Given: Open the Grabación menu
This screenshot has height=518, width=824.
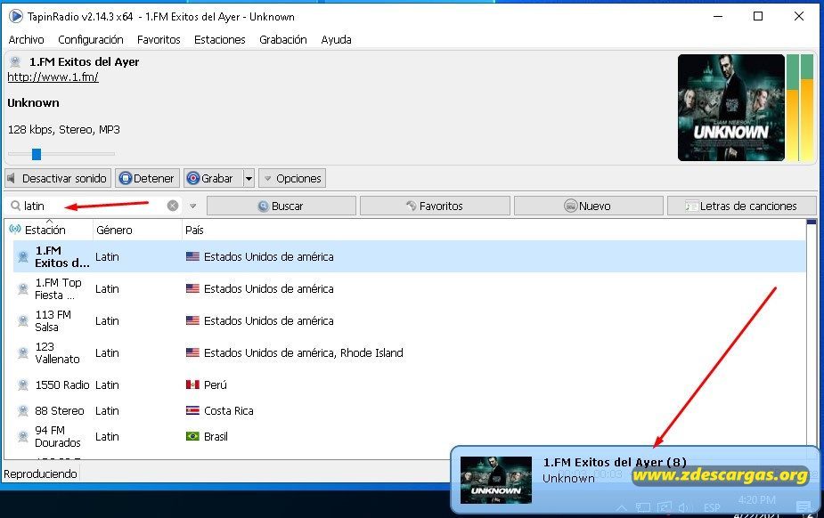Looking at the screenshot, I should pos(282,39).
